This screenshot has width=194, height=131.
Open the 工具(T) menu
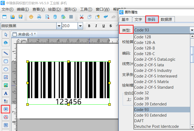point(86,9)
